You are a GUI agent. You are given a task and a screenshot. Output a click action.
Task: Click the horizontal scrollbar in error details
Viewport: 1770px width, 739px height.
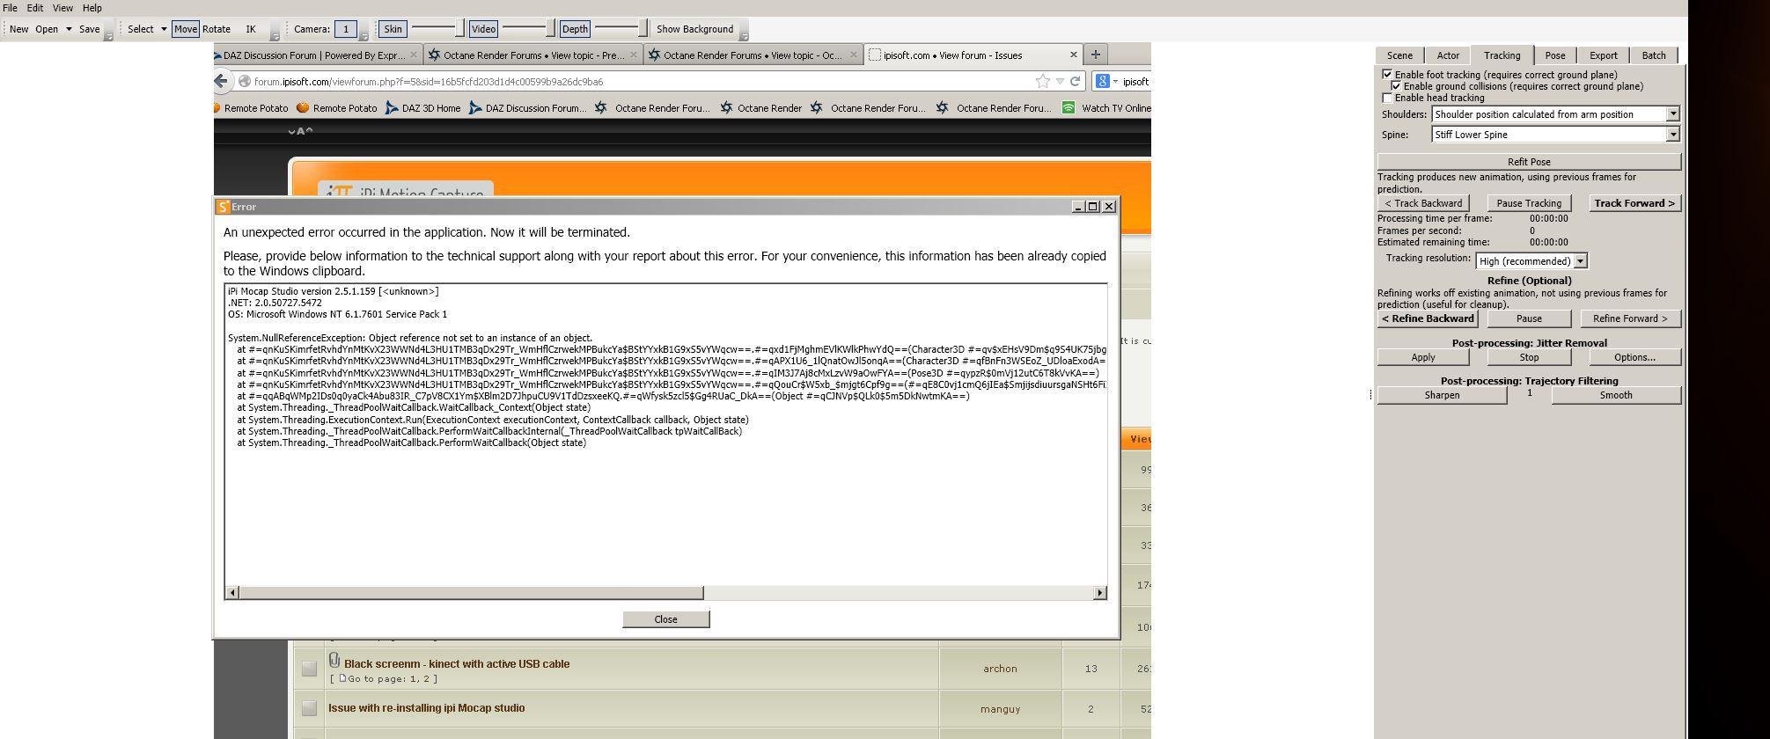pyautogui.click(x=665, y=593)
